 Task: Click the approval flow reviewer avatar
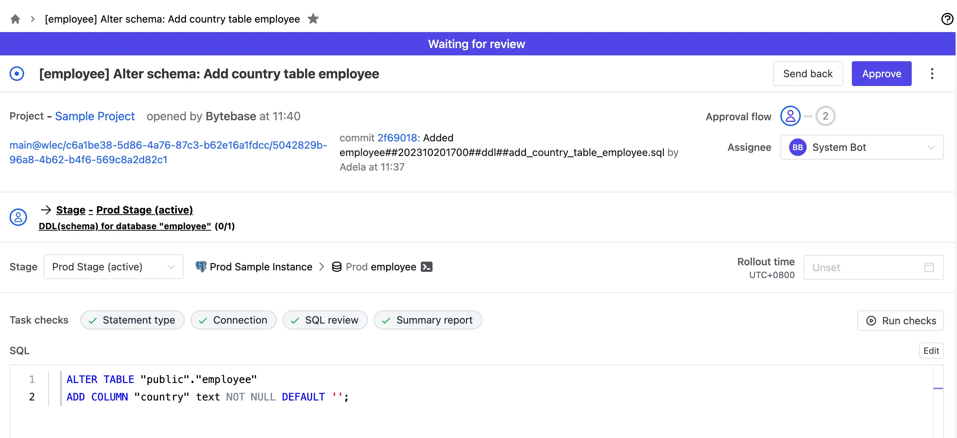[x=791, y=116]
